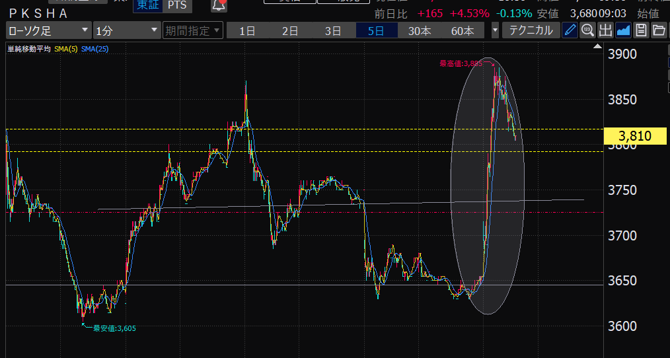Click the magnifier price lookup icon
Image resolution: width=670 pixels, height=358 pixels.
(587, 30)
